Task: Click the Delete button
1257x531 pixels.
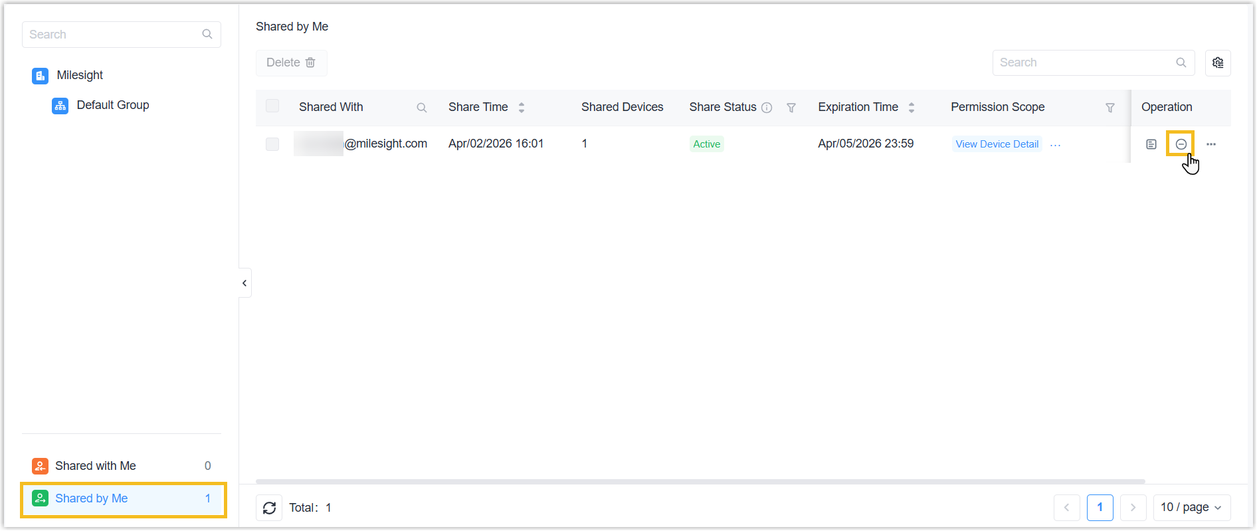Action: 291,62
